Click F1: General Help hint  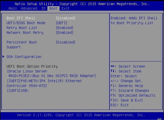point(127,86)
